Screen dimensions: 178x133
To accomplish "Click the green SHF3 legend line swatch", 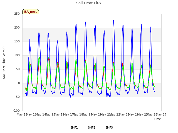I will (x=101, y=128).
